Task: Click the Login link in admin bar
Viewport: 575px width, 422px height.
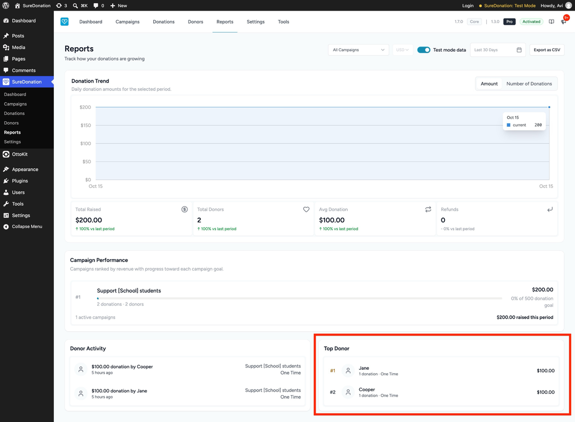Action: pos(468,6)
